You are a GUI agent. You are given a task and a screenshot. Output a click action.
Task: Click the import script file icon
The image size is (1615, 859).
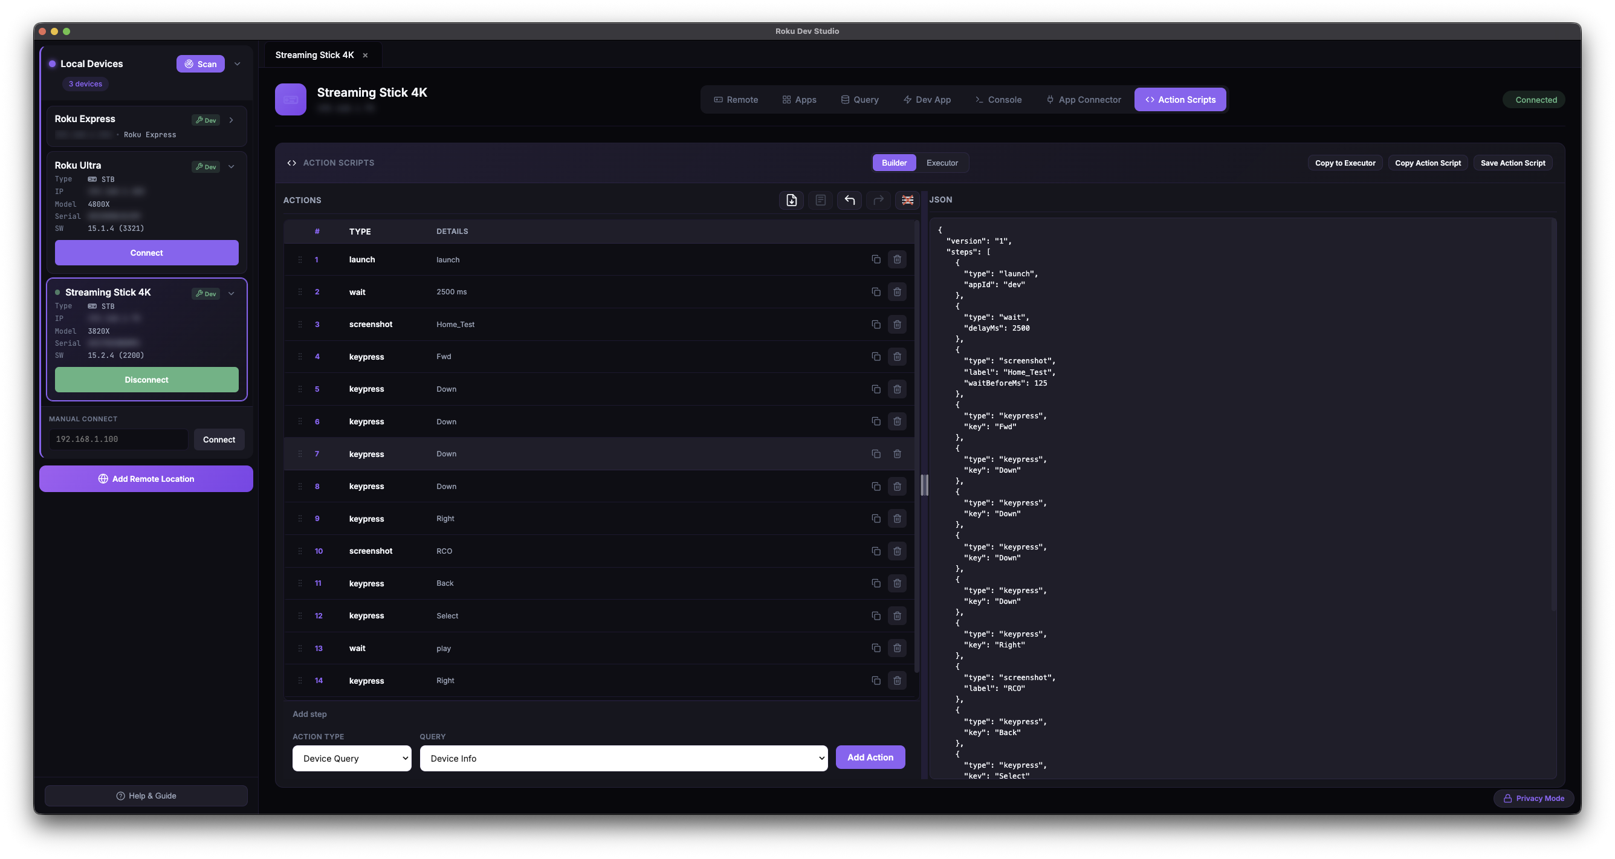click(791, 200)
